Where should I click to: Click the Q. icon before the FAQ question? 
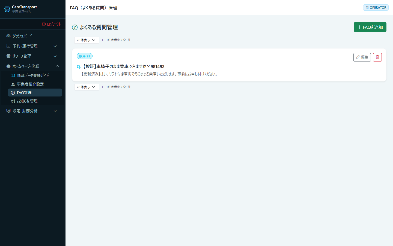[x=79, y=67]
